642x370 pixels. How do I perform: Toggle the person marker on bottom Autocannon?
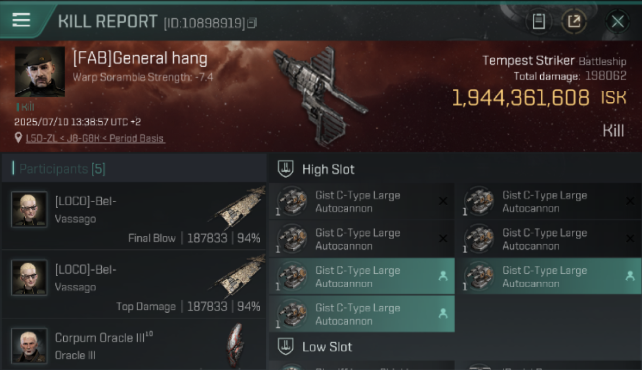click(x=443, y=313)
